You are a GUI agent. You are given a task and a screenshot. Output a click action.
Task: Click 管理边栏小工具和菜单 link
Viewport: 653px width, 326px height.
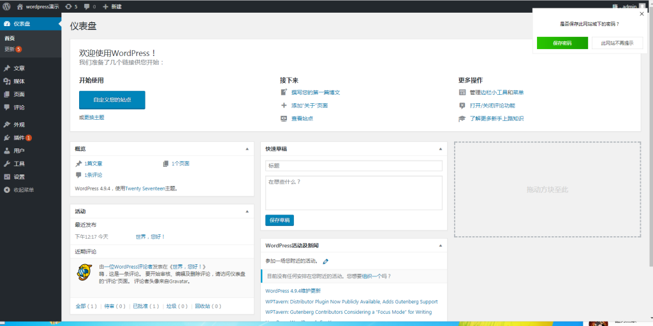pyautogui.click(x=496, y=92)
